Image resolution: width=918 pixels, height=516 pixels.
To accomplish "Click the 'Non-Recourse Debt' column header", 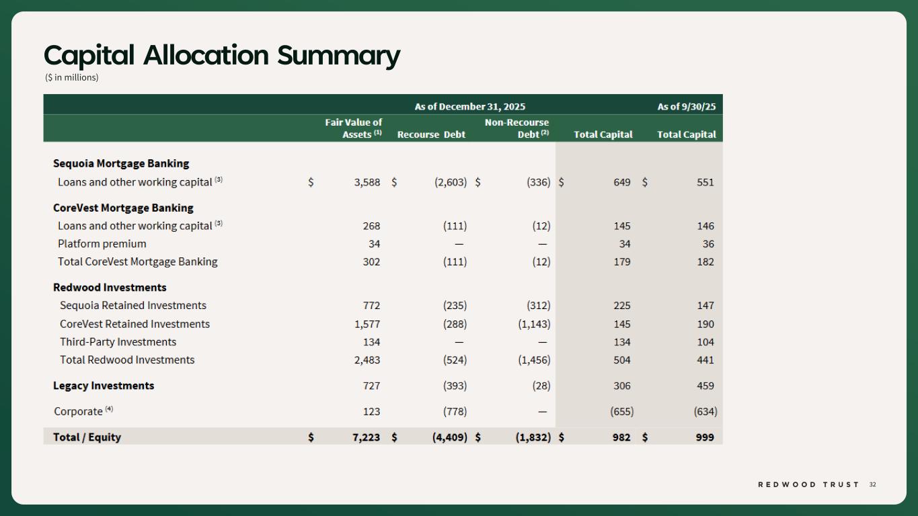I will tap(517, 128).
